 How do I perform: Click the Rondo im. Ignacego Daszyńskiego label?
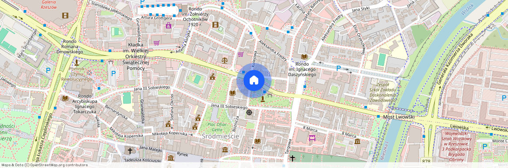click(302, 70)
